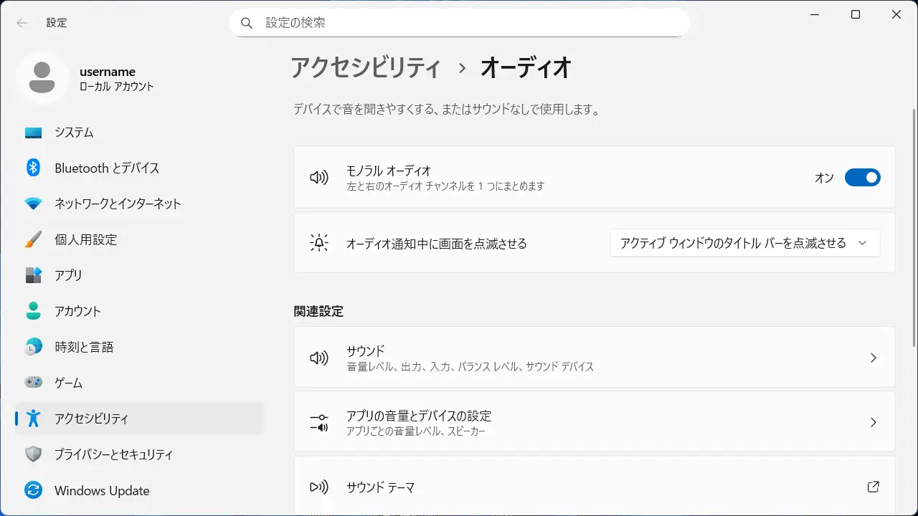This screenshot has height=516, width=918.
Task: Click the 時刻と言語 globe clock icon
Action: coord(33,347)
